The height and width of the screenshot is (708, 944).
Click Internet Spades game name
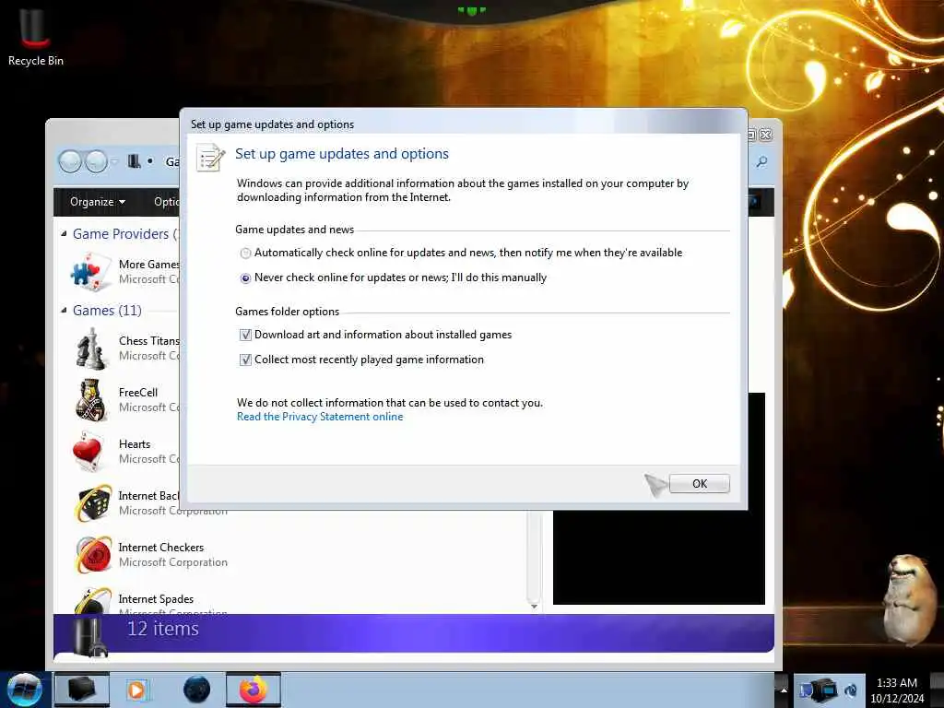click(156, 599)
